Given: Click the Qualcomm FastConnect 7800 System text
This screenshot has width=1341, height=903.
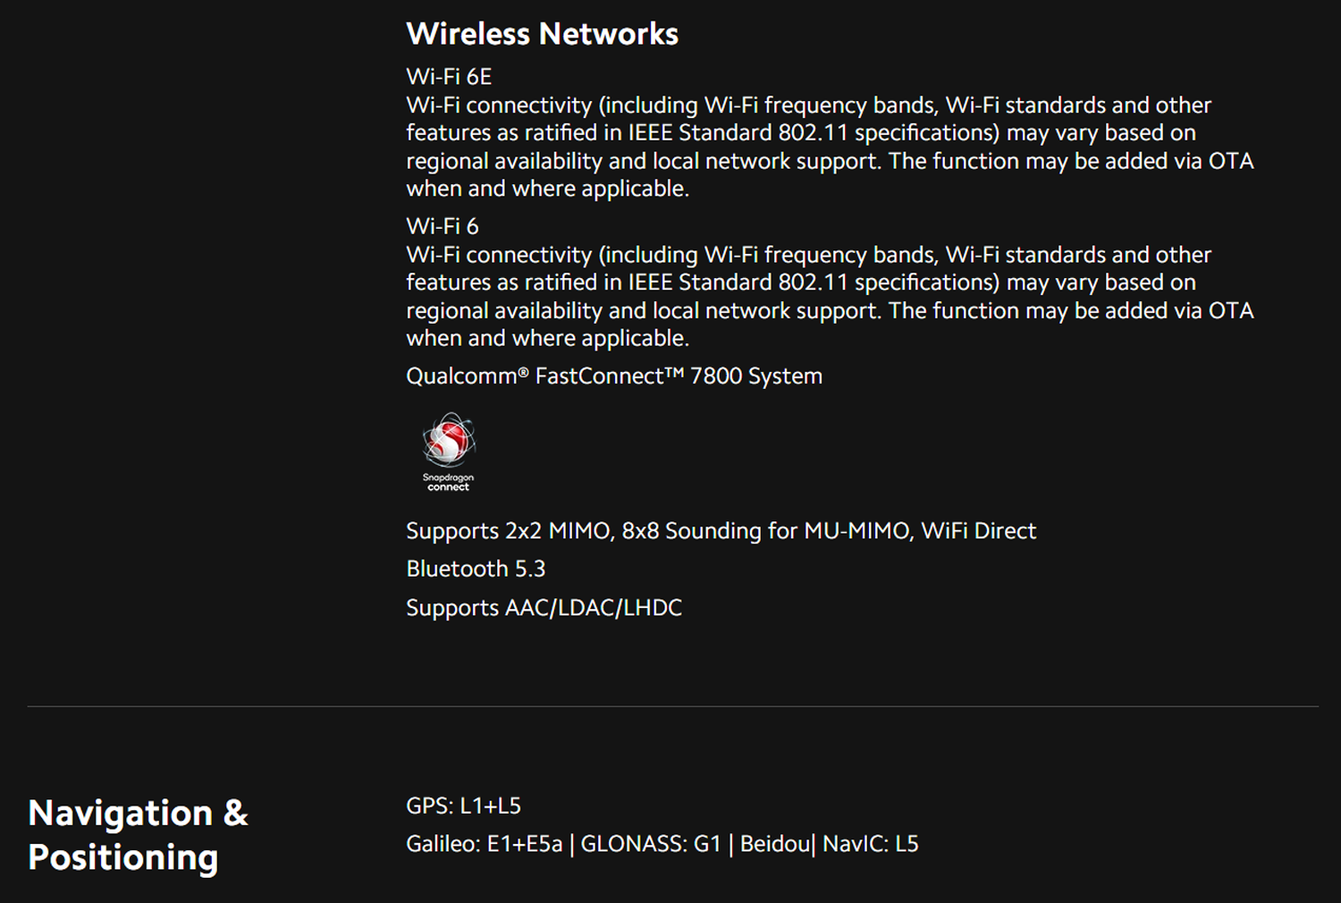Looking at the screenshot, I should (614, 376).
